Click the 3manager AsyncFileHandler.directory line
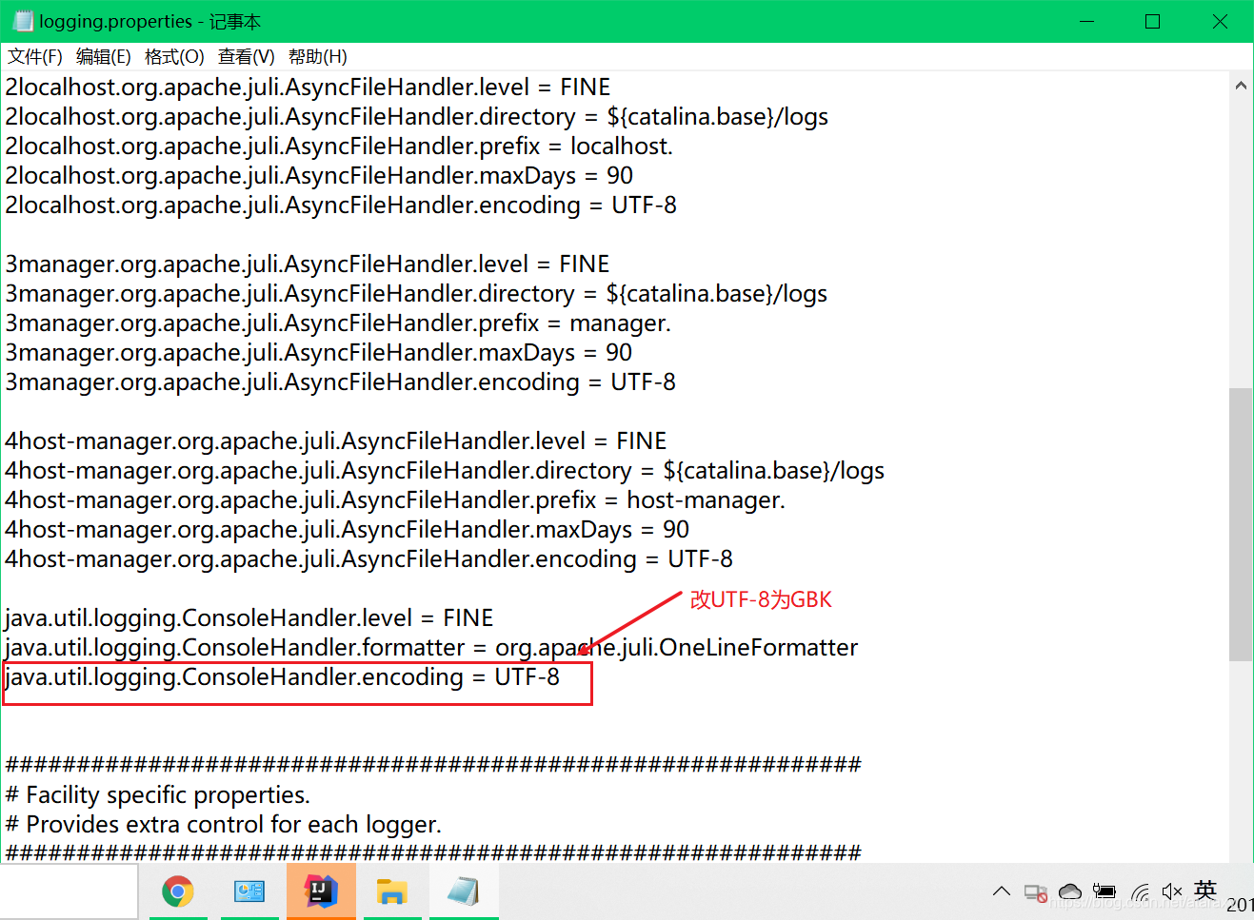Viewport: 1254px width, 920px height. (x=416, y=294)
